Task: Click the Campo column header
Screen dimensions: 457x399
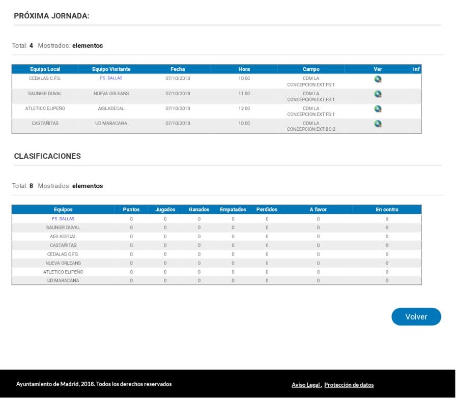Action: [x=311, y=69]
